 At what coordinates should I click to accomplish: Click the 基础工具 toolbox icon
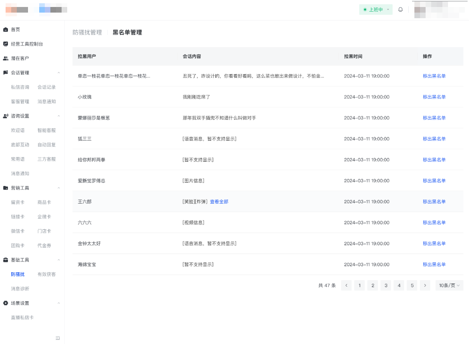[x=6, y=260]
